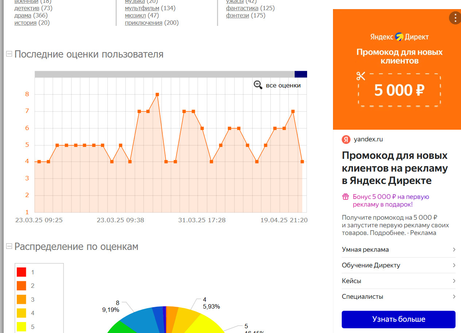Viewport: 461px width, 333px height.
Task: Click the yellow legend swatch for rating 5
Action: [x=22, y=327]
